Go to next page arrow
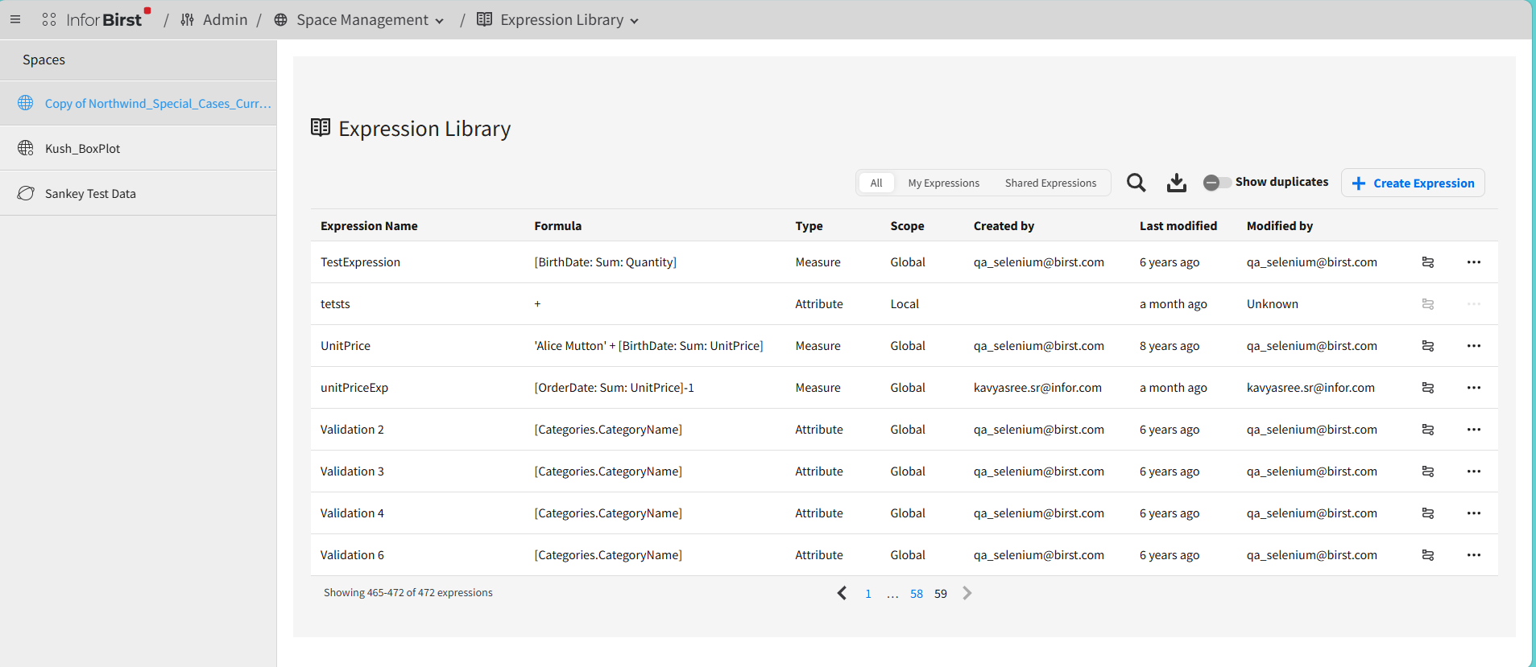The image size is (1536, 667). click(x=967, y=593)
